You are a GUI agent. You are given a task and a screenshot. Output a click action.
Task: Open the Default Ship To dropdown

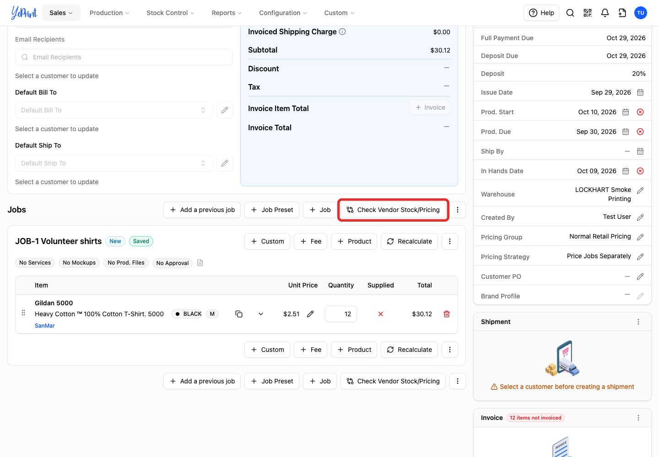coord(114,163)
